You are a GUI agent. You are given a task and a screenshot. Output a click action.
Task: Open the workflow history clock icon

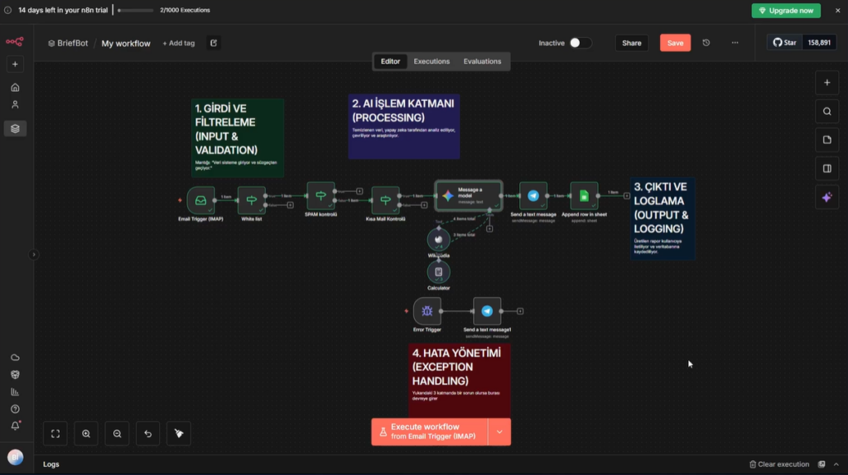706,43
